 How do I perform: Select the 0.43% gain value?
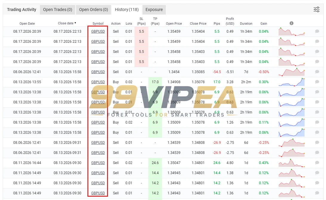tap(264, 163)
